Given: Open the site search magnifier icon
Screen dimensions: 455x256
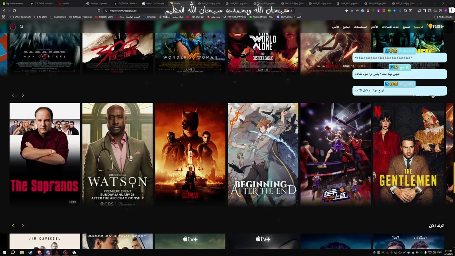Looking at the screenshot, I should (22, 27).
